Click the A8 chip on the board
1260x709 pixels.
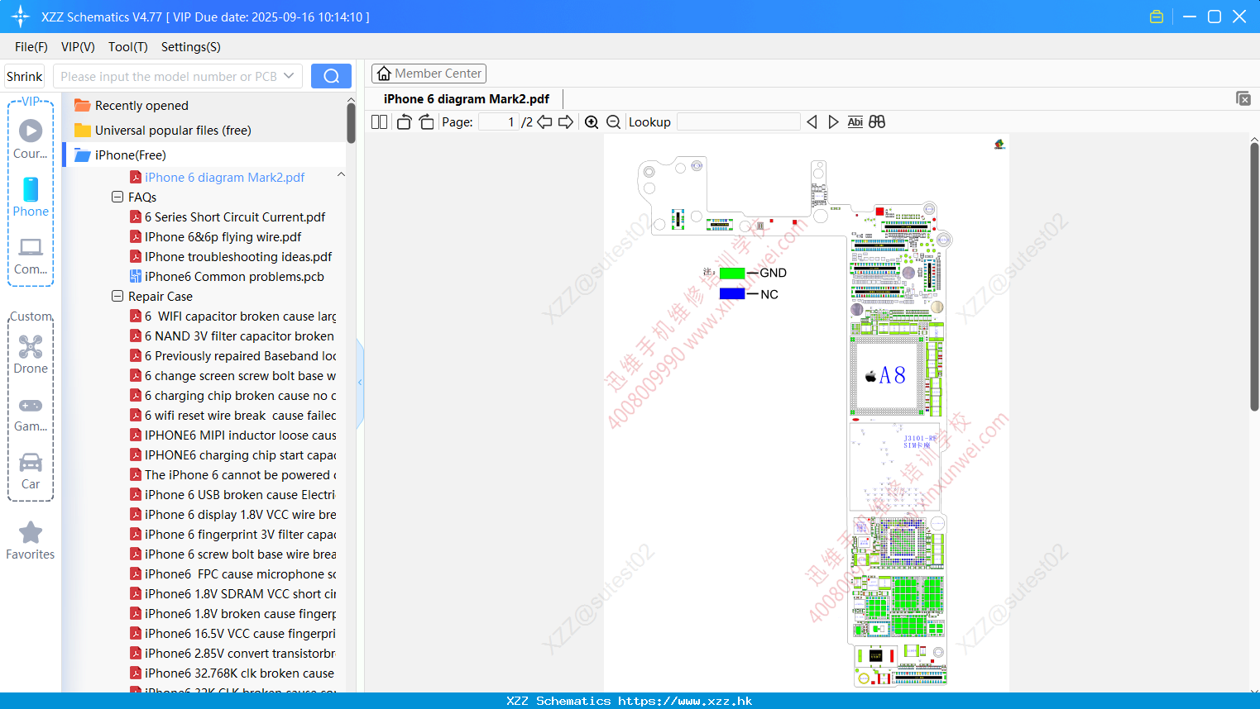point(889,376)
